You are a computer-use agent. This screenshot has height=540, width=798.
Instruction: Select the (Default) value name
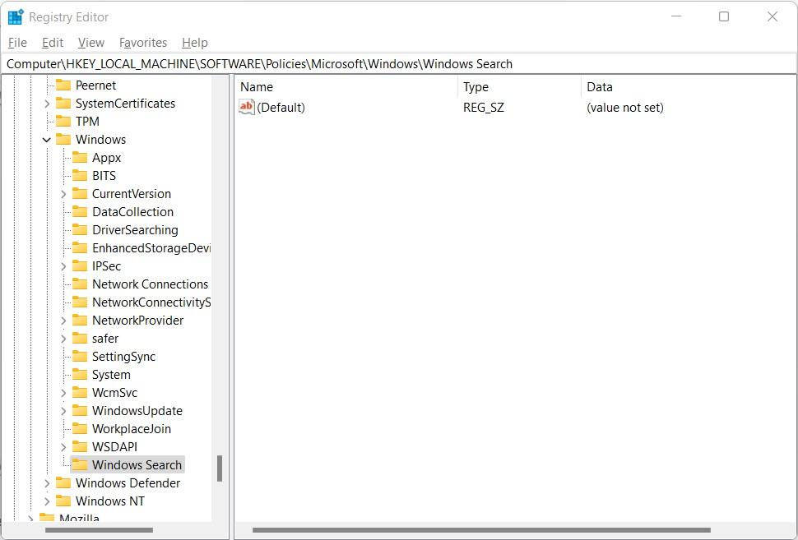[x=281, y=108]
